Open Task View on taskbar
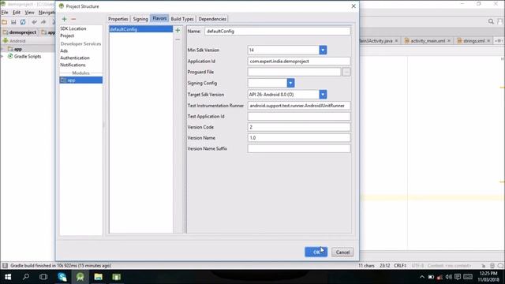The height and width of the screenshot is (284, 505). tap(43, 277)
